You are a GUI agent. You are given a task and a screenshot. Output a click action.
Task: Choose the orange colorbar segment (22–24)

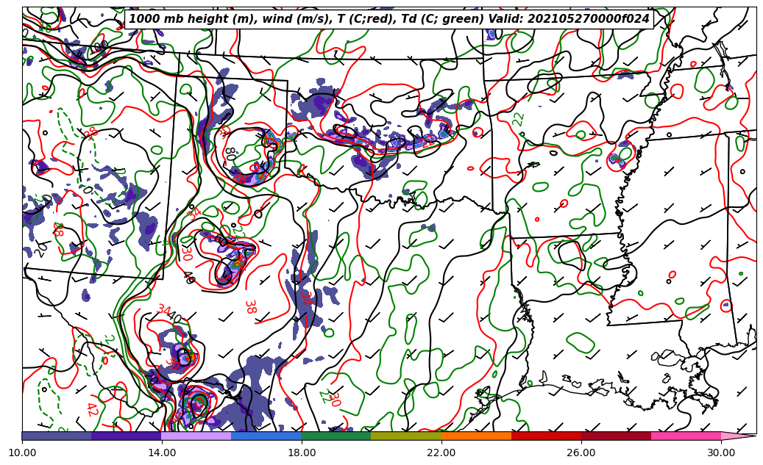click(x=476, y=436)
